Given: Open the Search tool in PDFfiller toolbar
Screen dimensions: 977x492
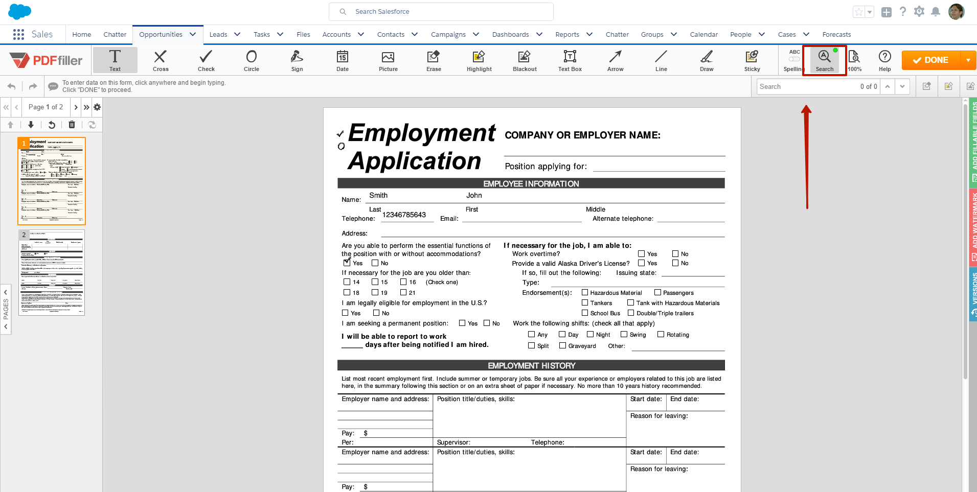Looking at the screenshot, I should 824,60.
